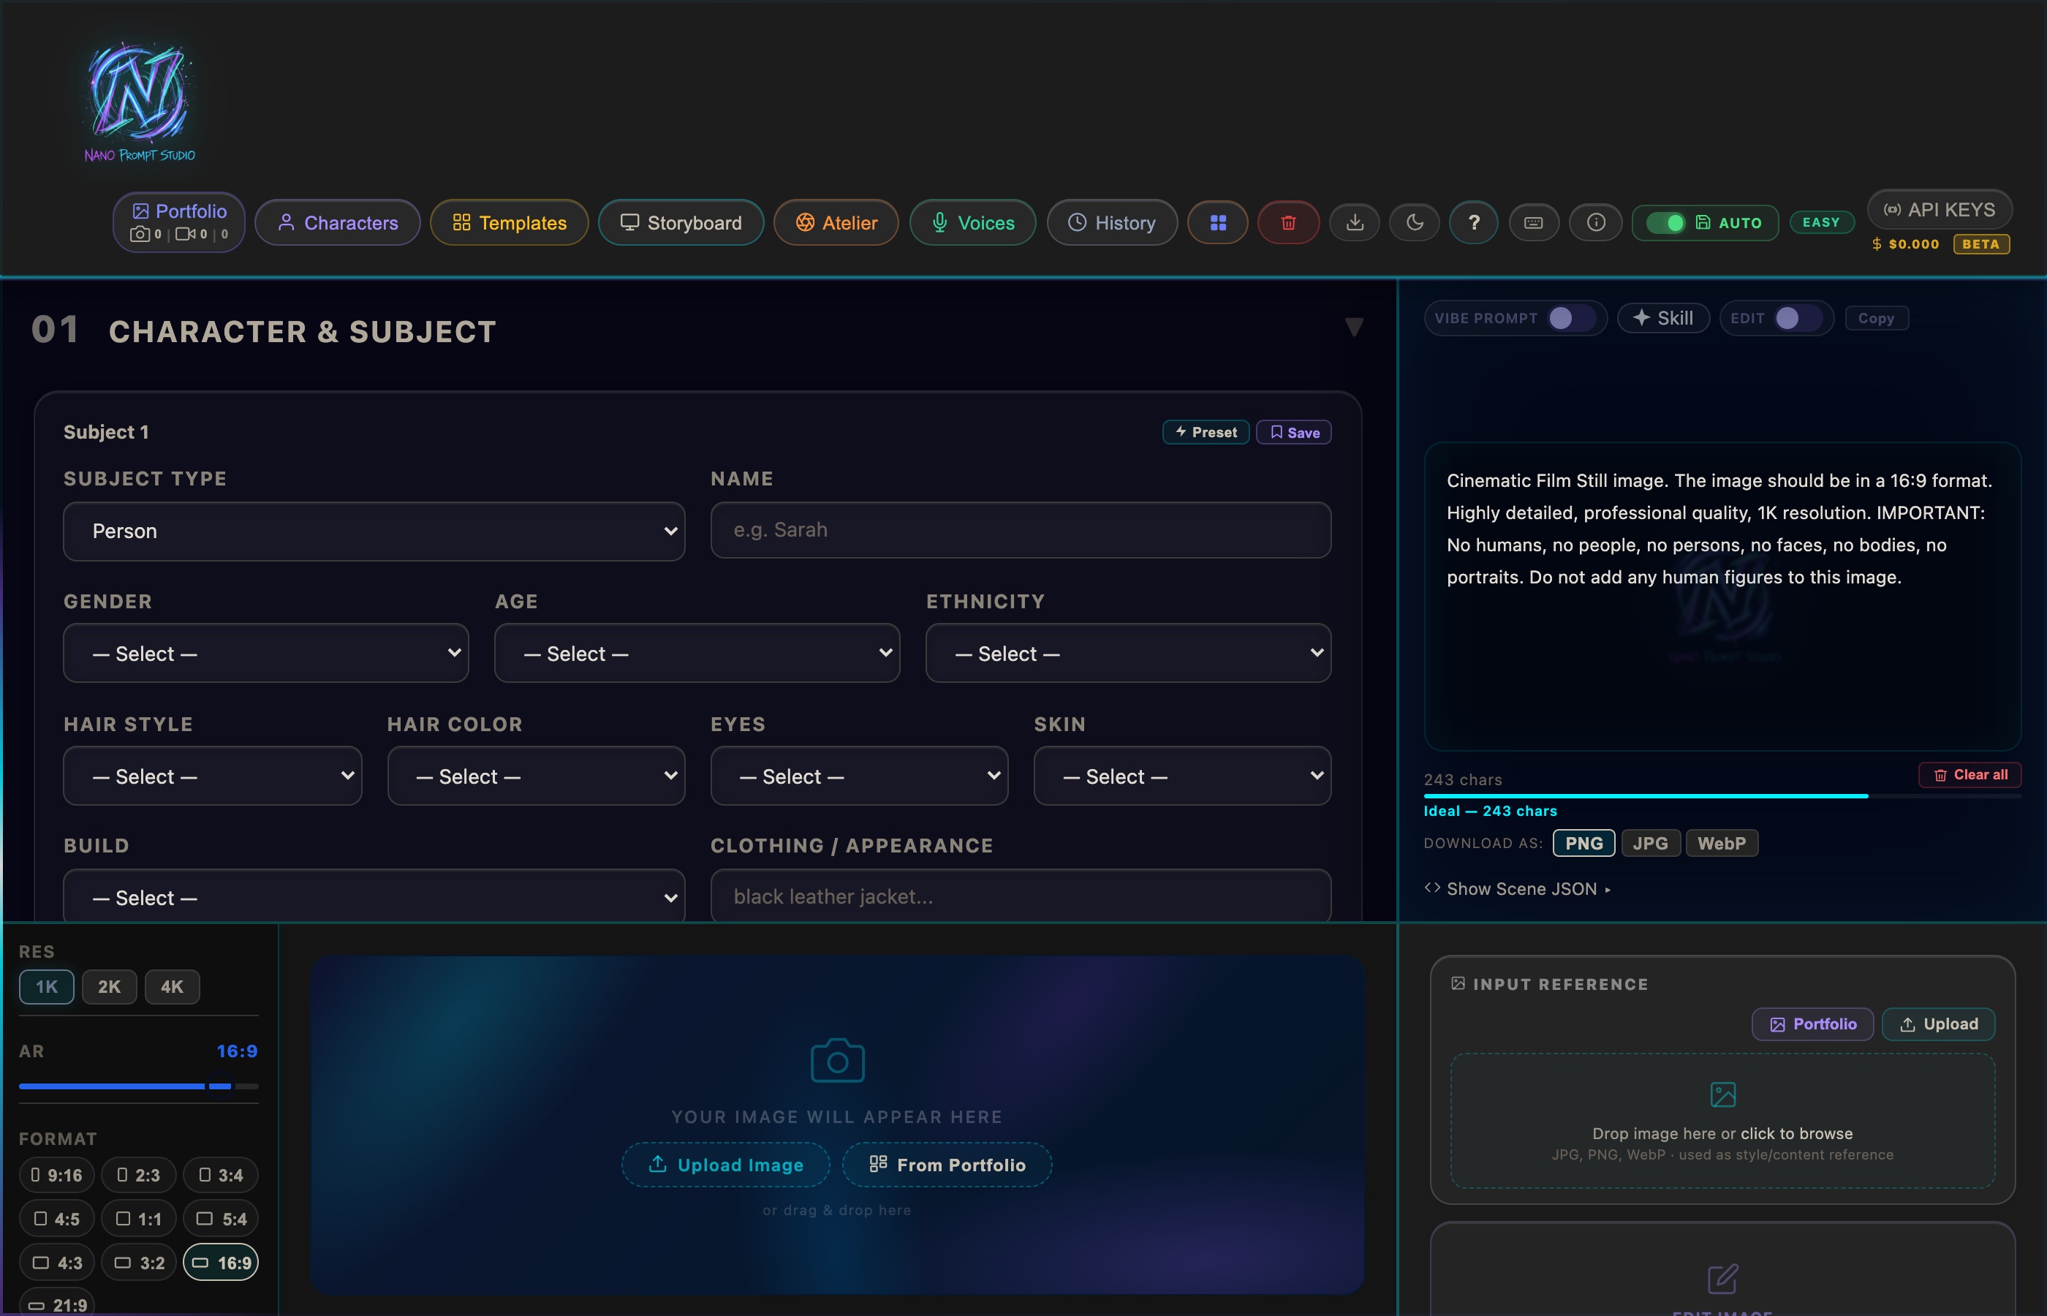The height and width of the screenshot is (1316, 2047).
Task: Adjust the AR aspect ratio slider
Action: [138, 1086]
